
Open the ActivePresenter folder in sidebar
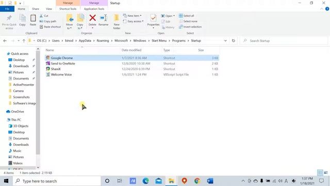[23, 85]
